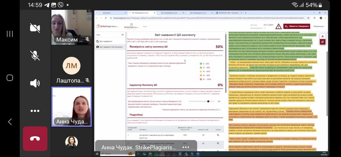Open the Viber notification icon in status bar

(x=61, y=5)
